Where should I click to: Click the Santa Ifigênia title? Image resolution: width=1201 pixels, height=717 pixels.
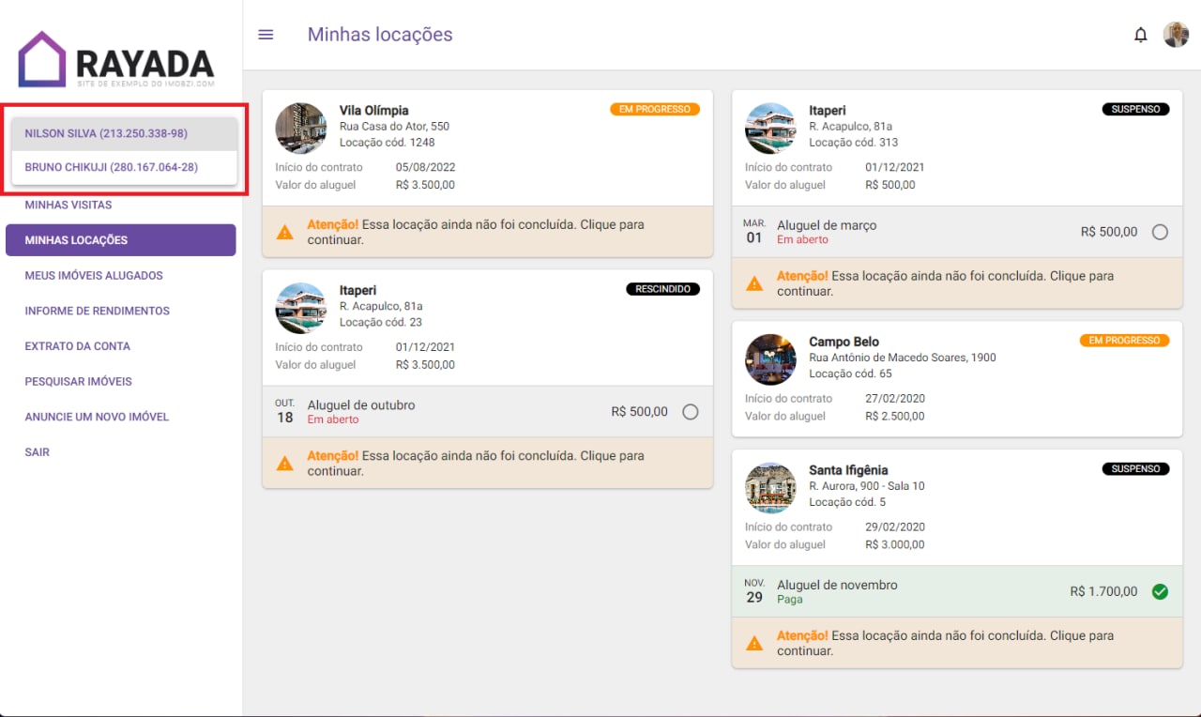click(848, 470)
